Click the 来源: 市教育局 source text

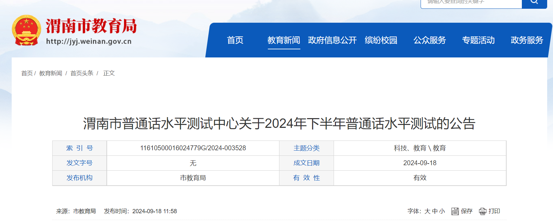(76, 211)
